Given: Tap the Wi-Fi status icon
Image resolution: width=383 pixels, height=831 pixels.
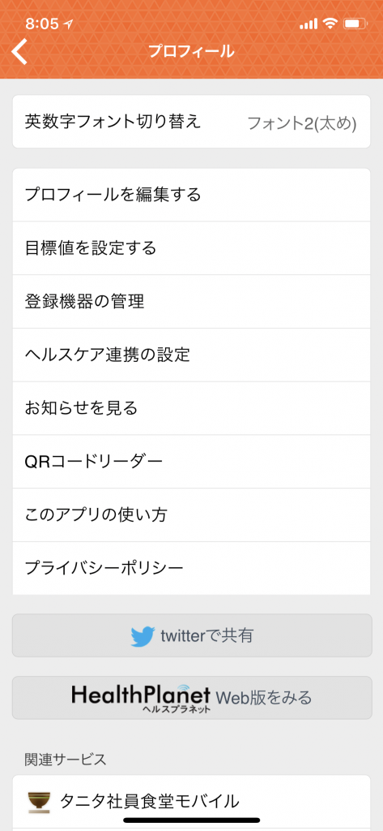Looking at the screenshot, I should tap(330, 24).
